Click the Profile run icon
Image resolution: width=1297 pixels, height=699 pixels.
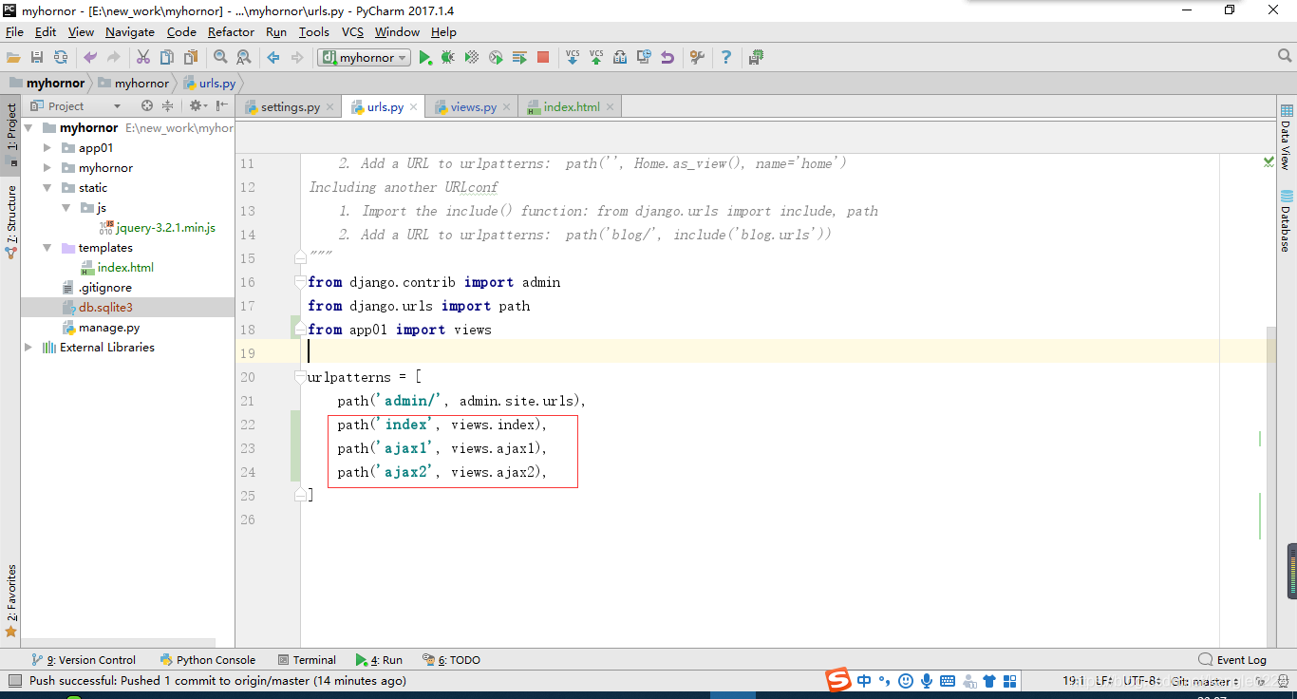tap(496, 58)
